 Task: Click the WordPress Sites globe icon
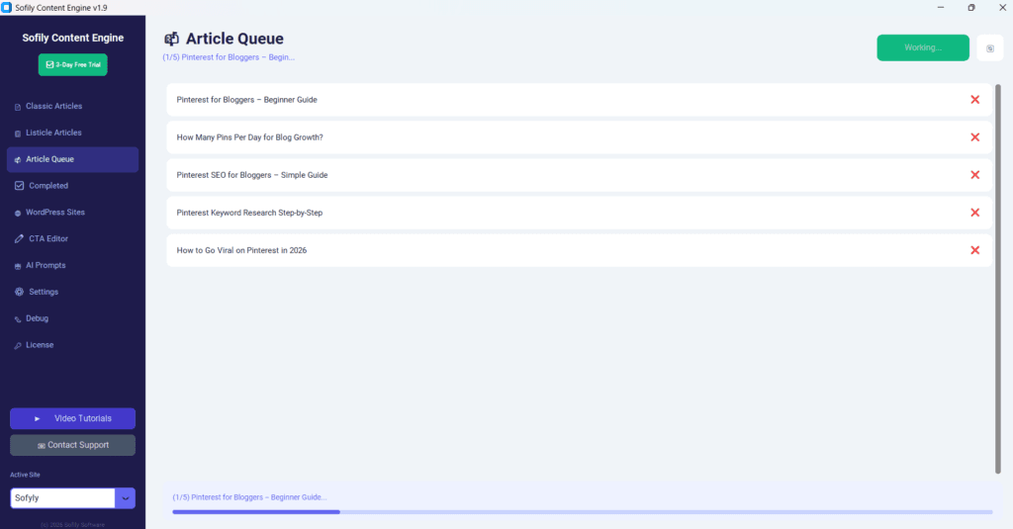[18, 214]
